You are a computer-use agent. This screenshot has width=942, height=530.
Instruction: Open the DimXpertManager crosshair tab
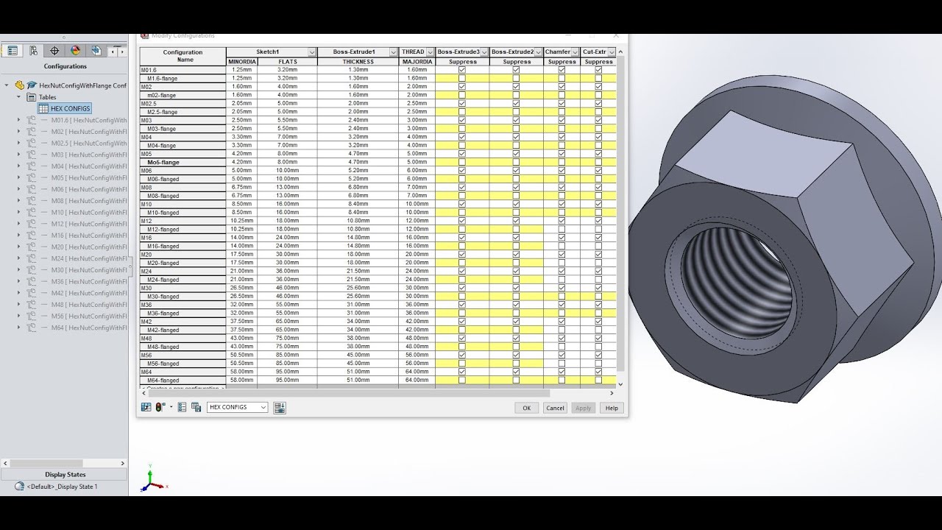point(54,51)
